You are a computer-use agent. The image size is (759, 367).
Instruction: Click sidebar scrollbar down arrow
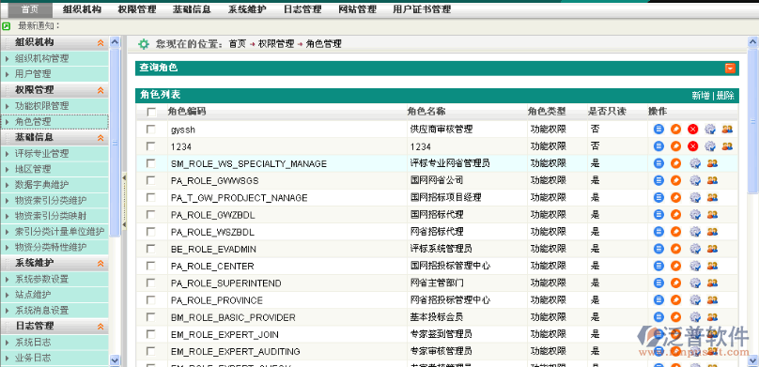[x=115, y=359]
